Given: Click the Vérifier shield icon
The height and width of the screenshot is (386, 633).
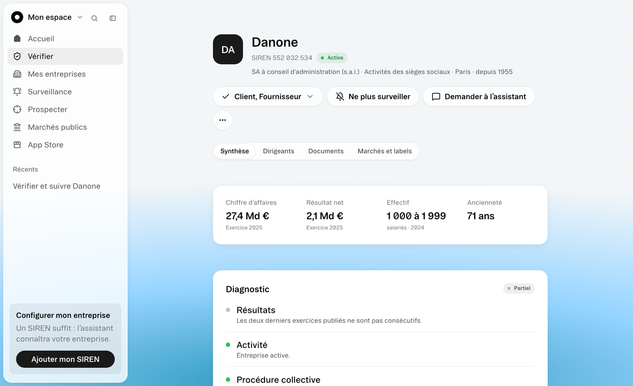Looking at the screenshot, I should pyautogui.click(x=17, y=56).
